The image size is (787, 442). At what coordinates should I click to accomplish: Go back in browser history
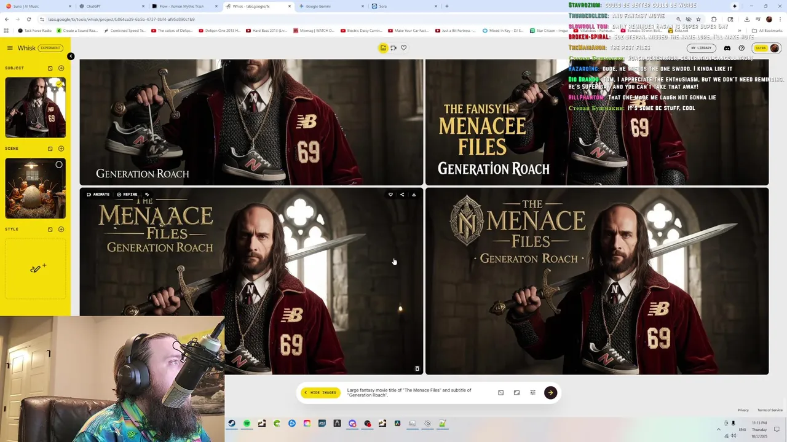click(6, 19)
